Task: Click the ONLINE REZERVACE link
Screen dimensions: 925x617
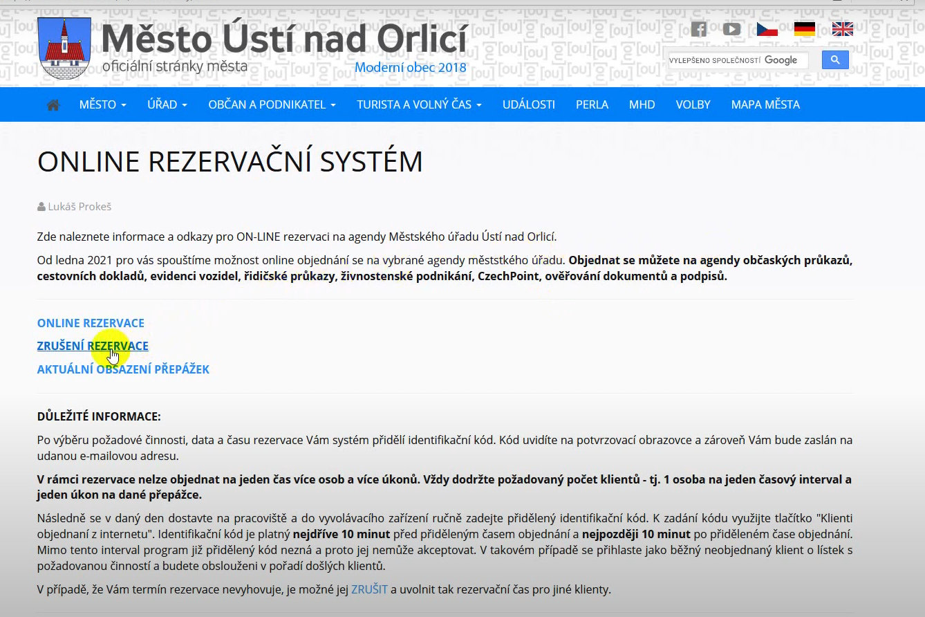Action: (x=91, y=323)
